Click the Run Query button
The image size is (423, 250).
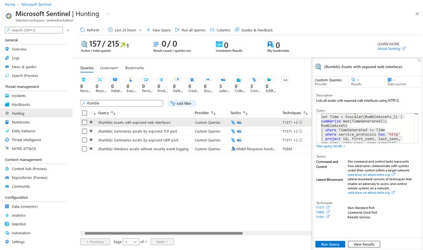(x=330, y=244)
